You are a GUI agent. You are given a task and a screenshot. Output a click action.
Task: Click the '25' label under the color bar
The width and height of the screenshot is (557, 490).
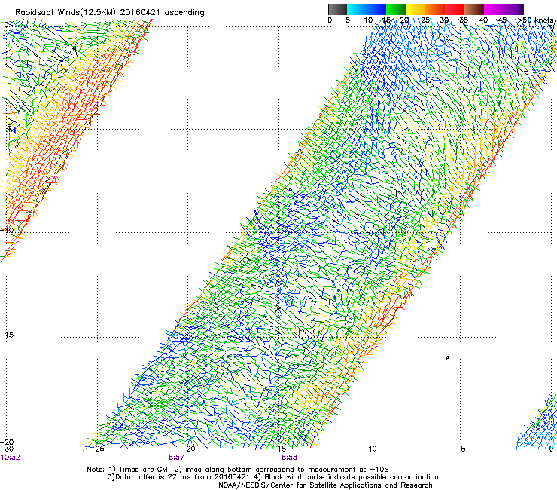click(x=425, y=20)
